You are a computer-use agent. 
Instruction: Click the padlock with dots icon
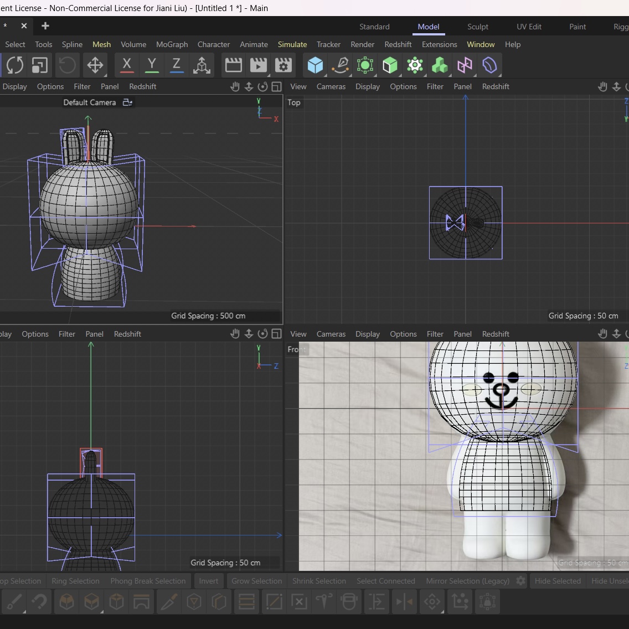point(487,602)
